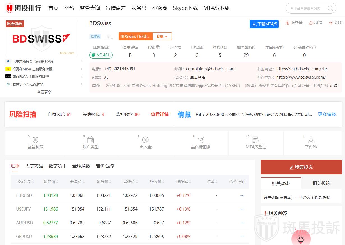The height and width of the screenshot is (245, 345).
Task: Open the 主白标图谱 graph icon
Action: 201,140
